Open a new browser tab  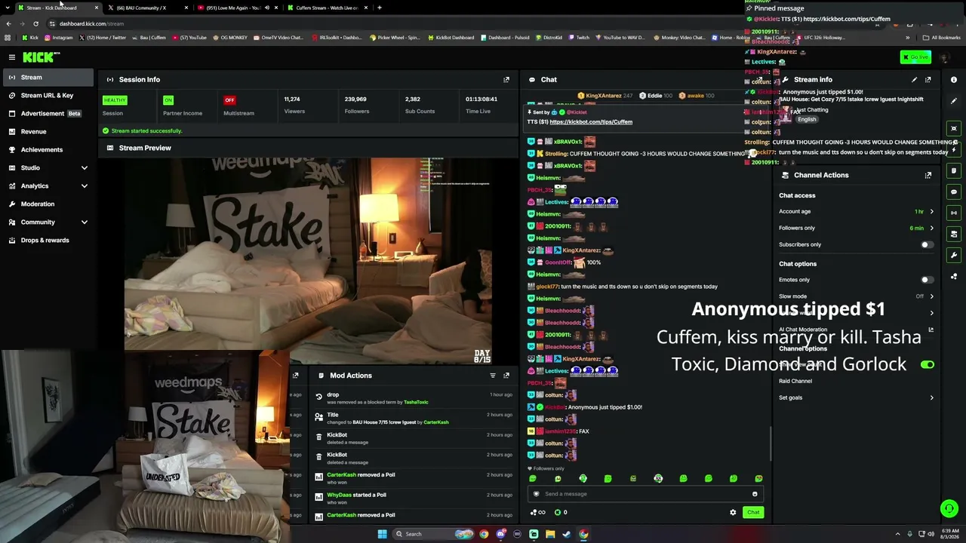click(380, 8)
